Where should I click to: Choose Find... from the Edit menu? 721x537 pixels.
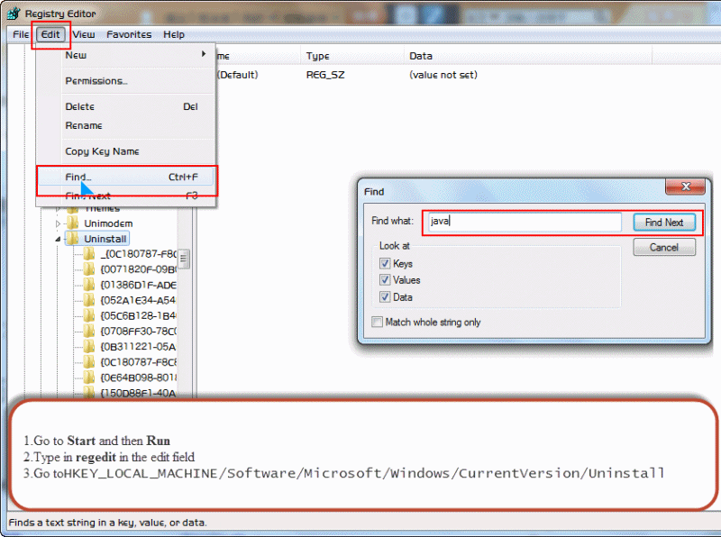tap(125, 177)
